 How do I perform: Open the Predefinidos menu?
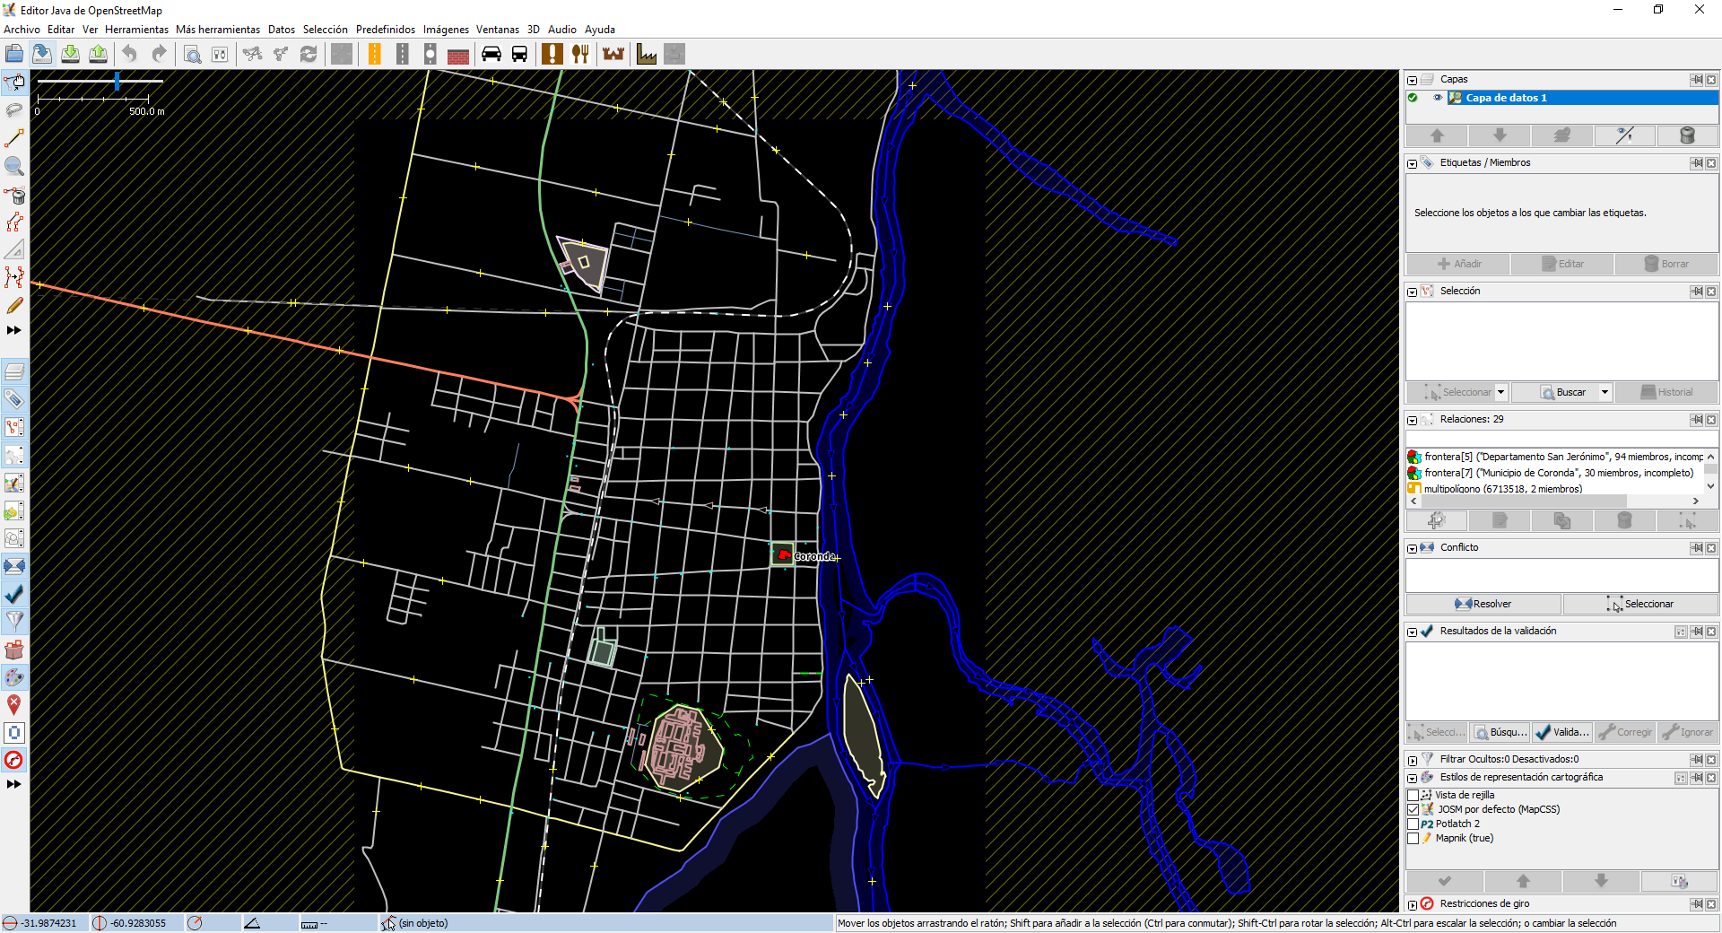click(x=386, y=30)
